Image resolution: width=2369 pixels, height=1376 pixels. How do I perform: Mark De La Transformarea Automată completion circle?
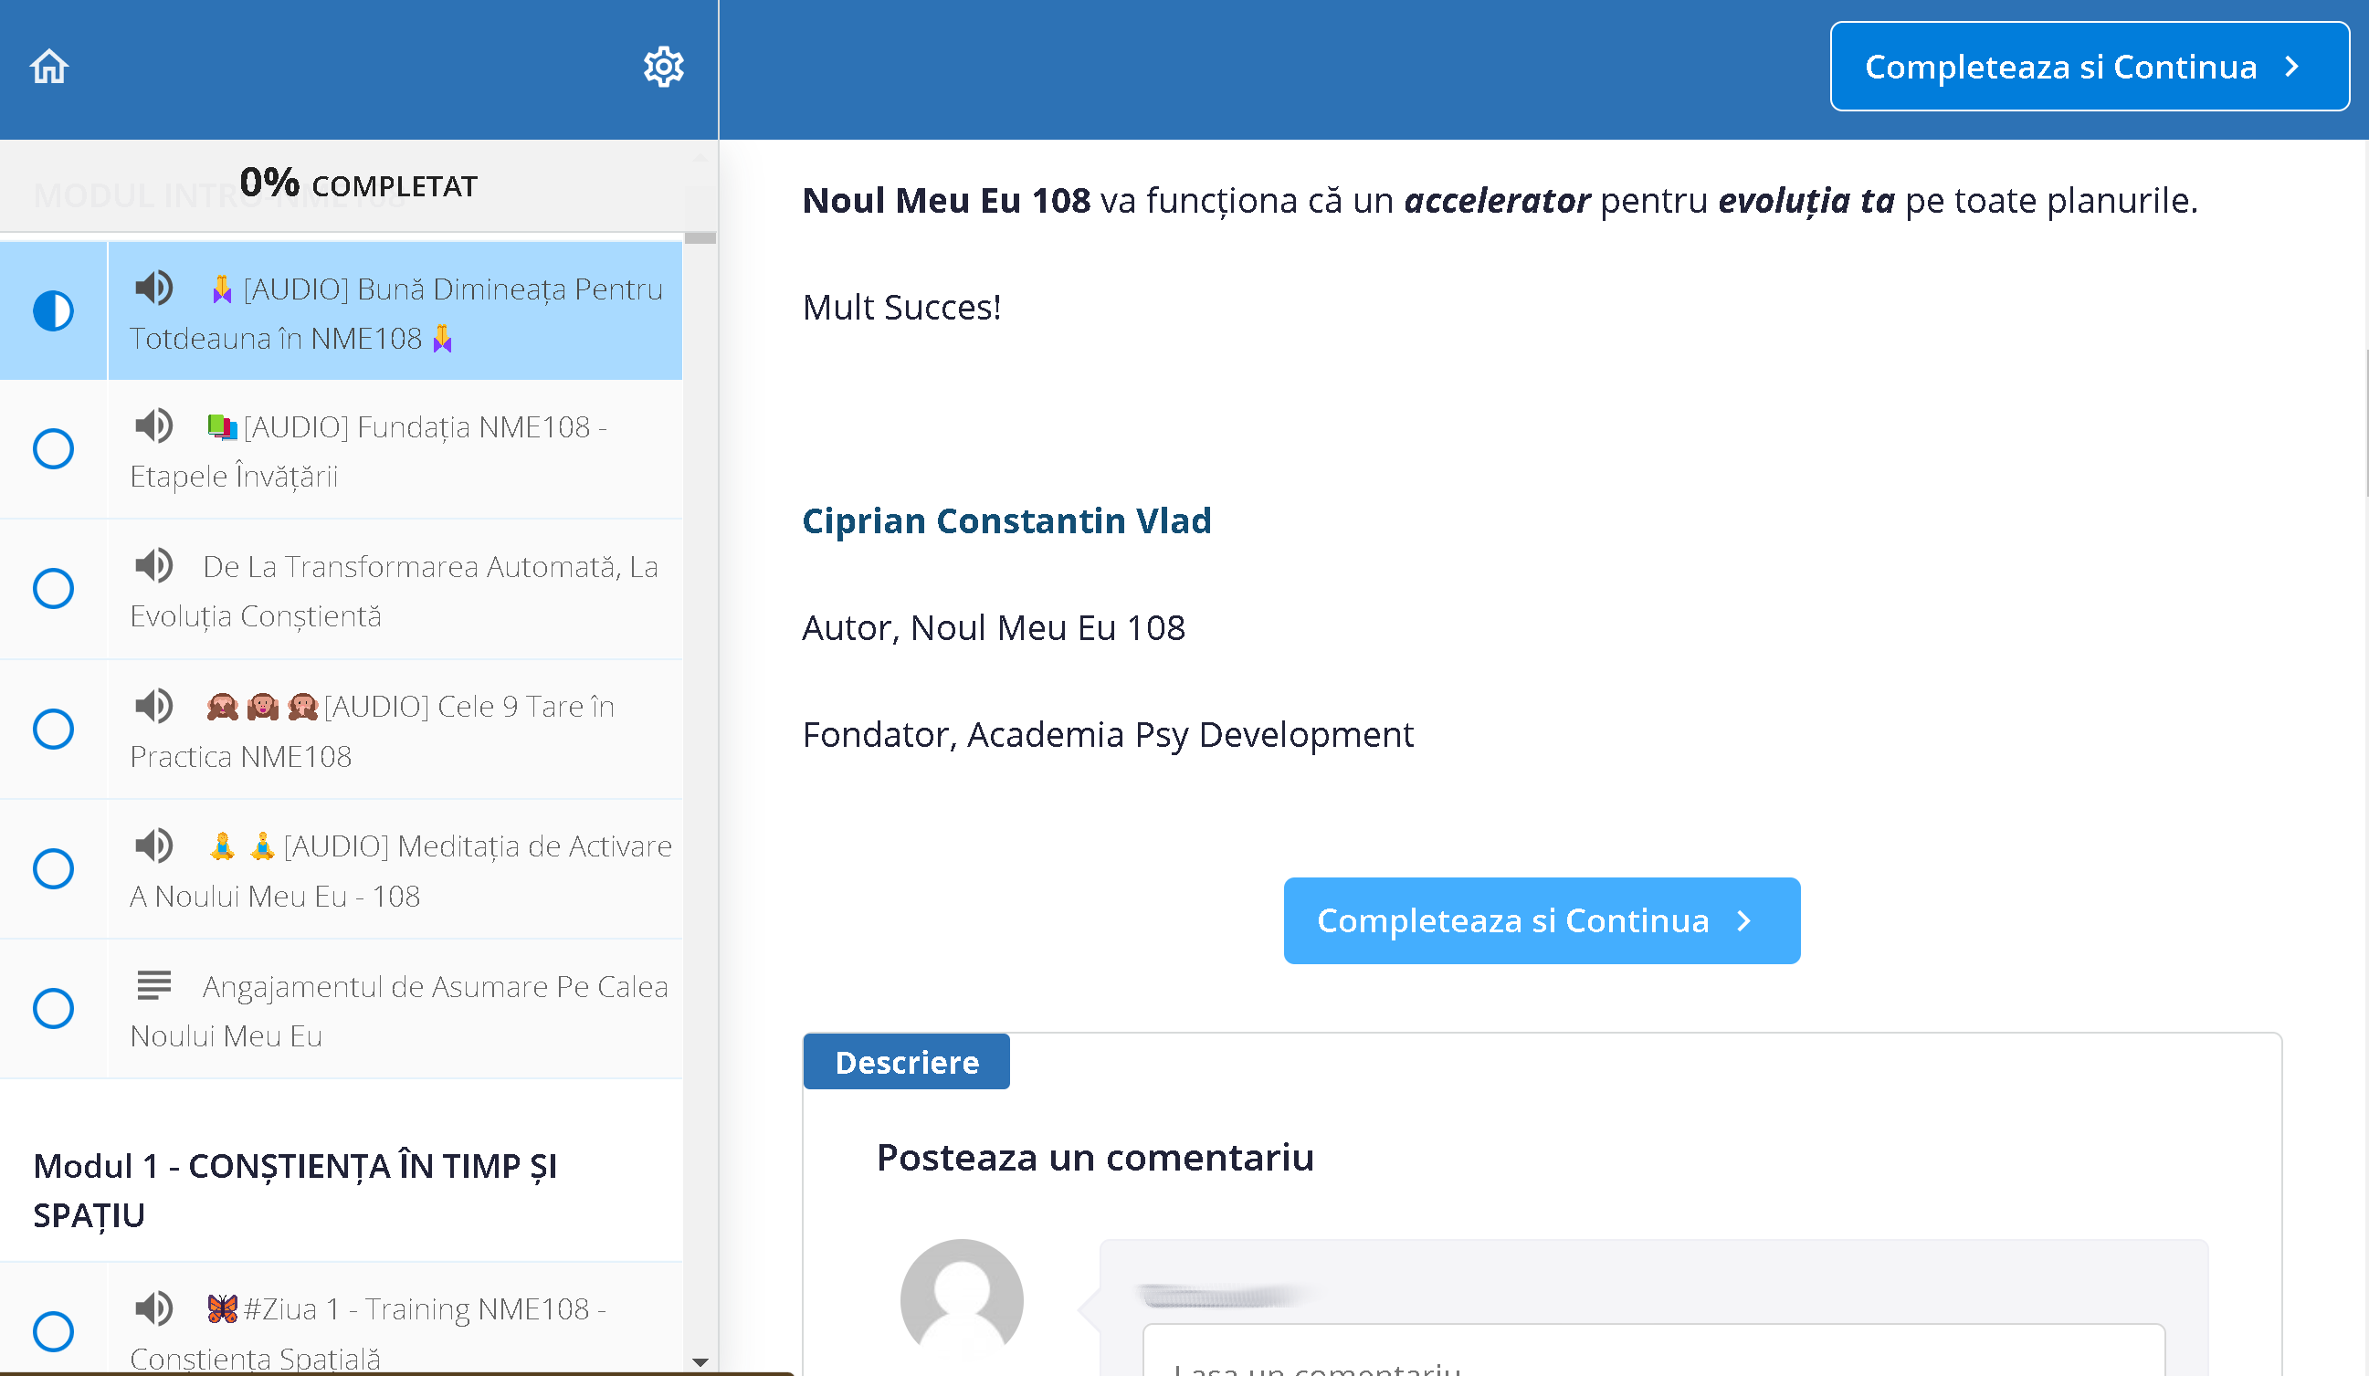coord(54,588)
